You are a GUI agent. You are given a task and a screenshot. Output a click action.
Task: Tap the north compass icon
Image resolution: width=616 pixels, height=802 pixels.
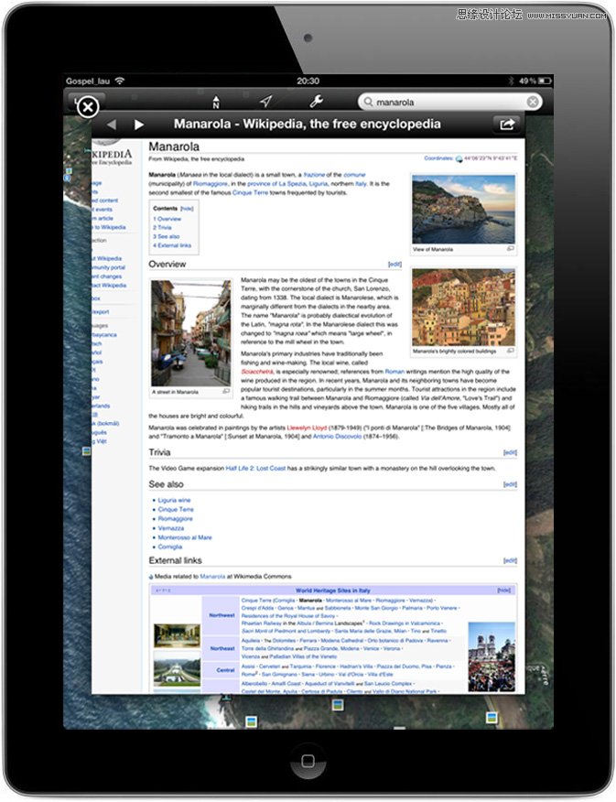tap(216, 102)
